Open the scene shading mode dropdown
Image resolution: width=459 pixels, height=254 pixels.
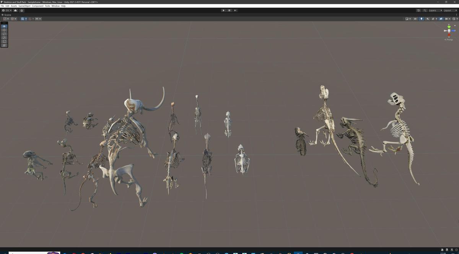point(407,18)
